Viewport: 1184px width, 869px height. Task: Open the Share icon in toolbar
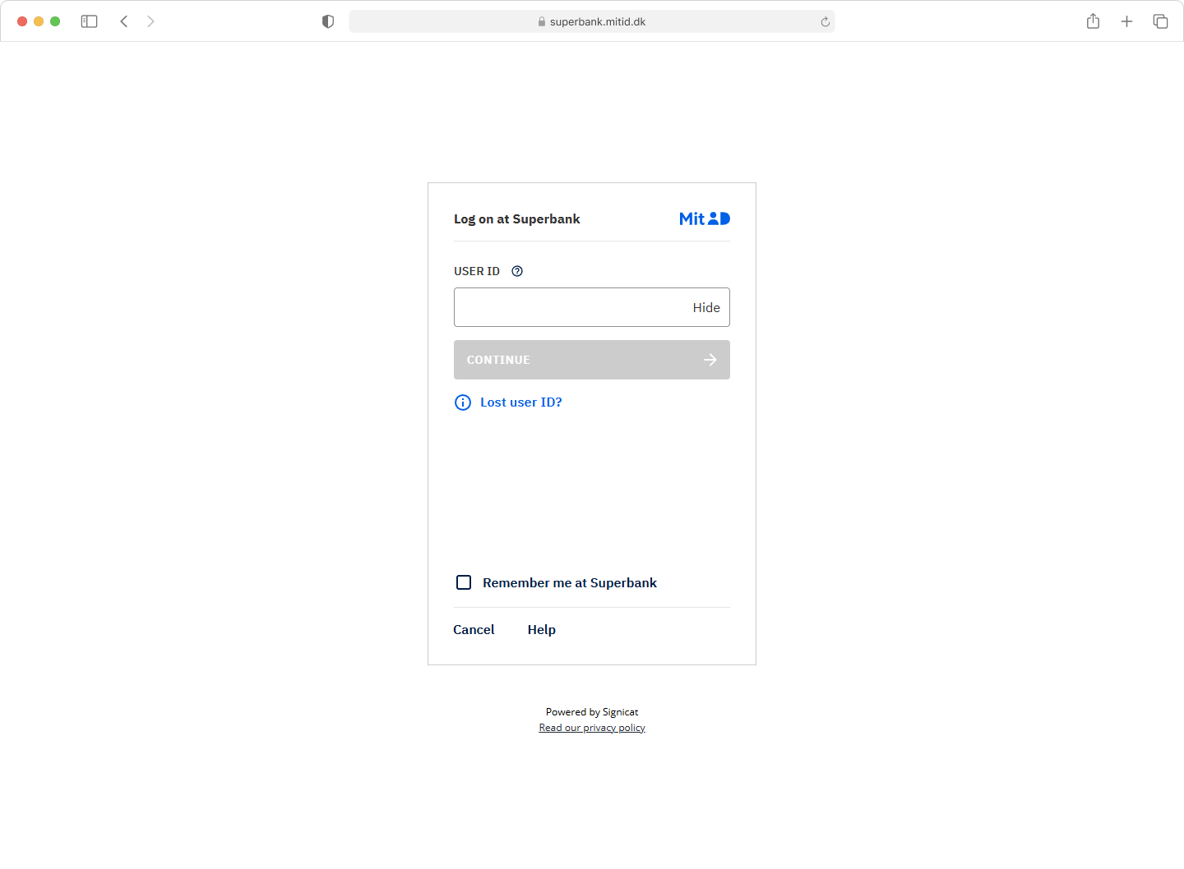tap(1093, 21)
